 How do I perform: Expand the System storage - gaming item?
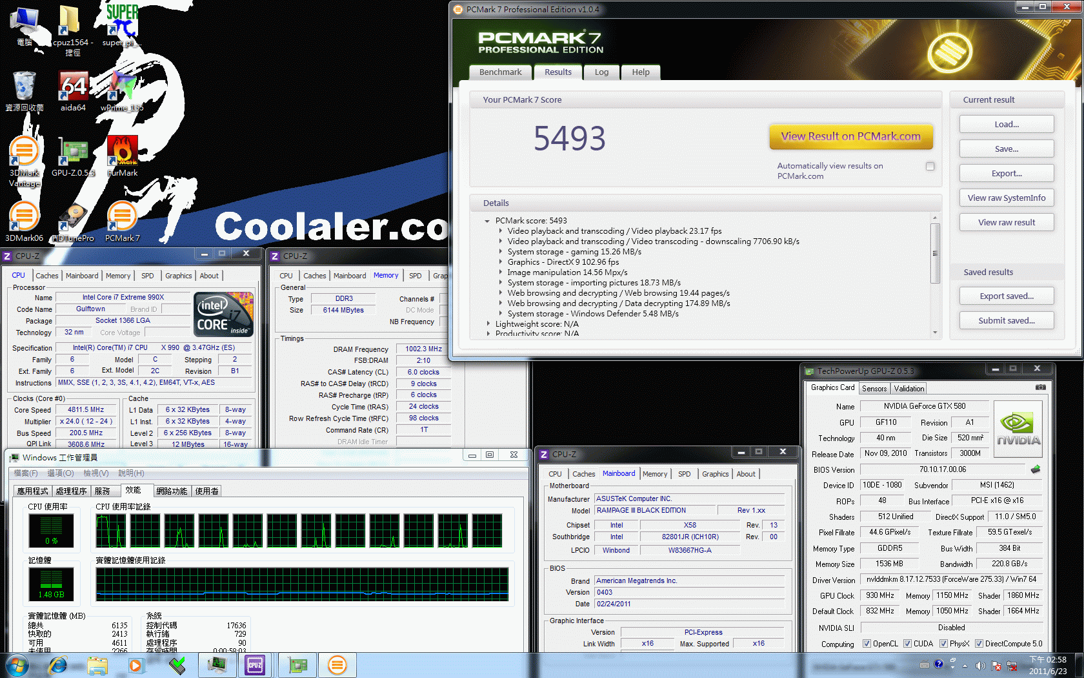pyautogui.click(x=501, y=252)
